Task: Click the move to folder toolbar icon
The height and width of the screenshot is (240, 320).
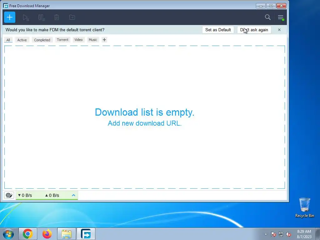Action: tap(72, 17)
